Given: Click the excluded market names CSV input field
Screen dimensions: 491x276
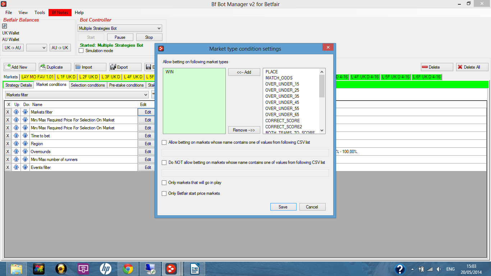Looking at the screenshot, I should coord(245,173).
